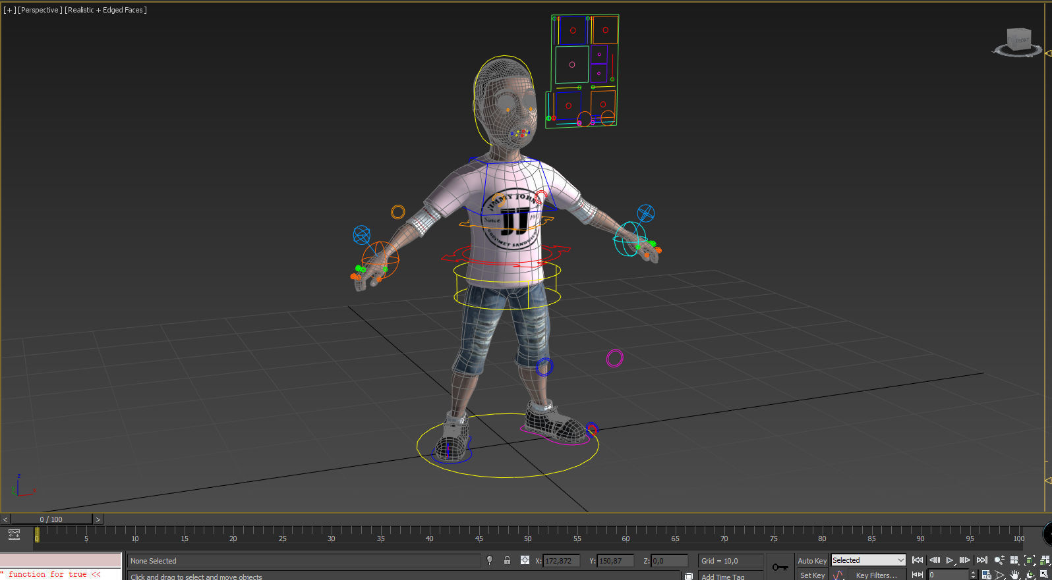This screenshot has width=1052, height=580.
Task: Select the blue wireframe sphere left-hand control
Action: pyautogui.click(x=645, y=213)
